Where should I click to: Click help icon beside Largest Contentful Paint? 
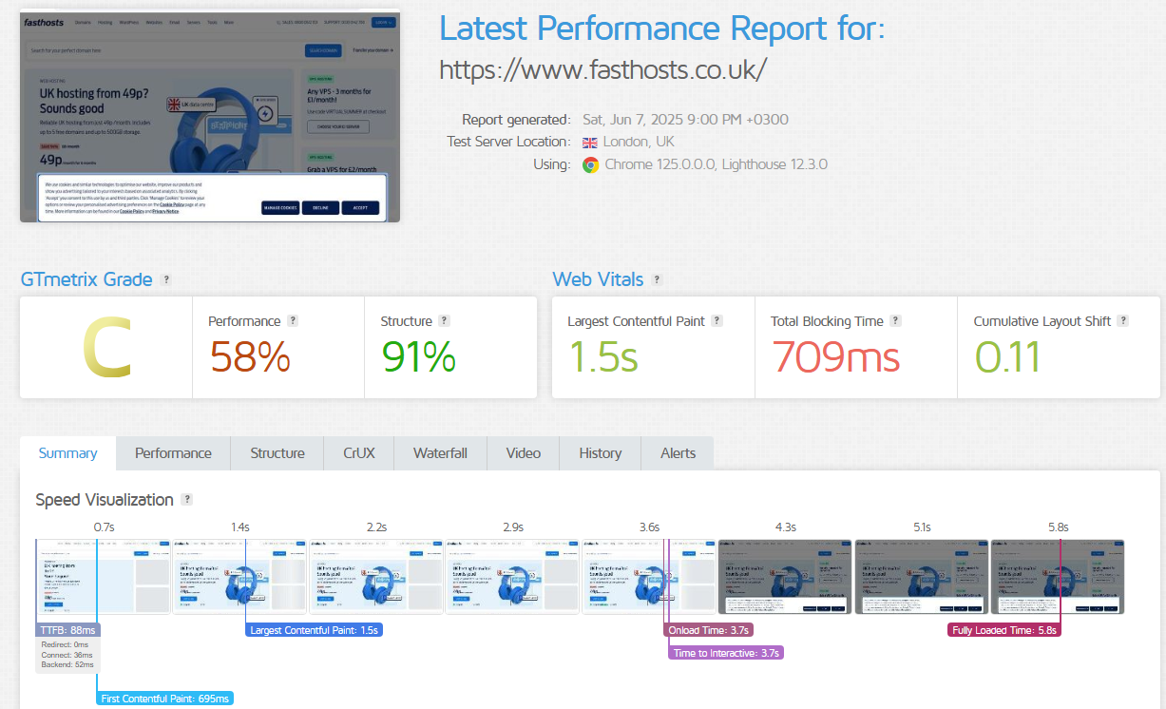(x=717, y=321)
